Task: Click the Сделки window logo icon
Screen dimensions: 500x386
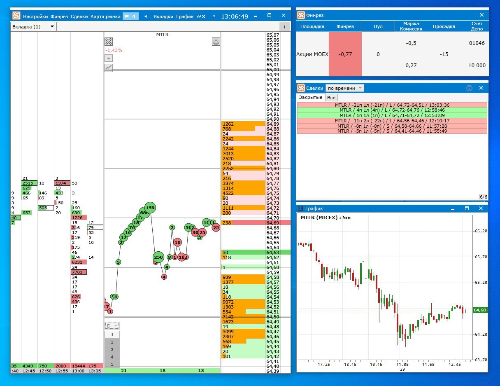Action: point(301,88)
